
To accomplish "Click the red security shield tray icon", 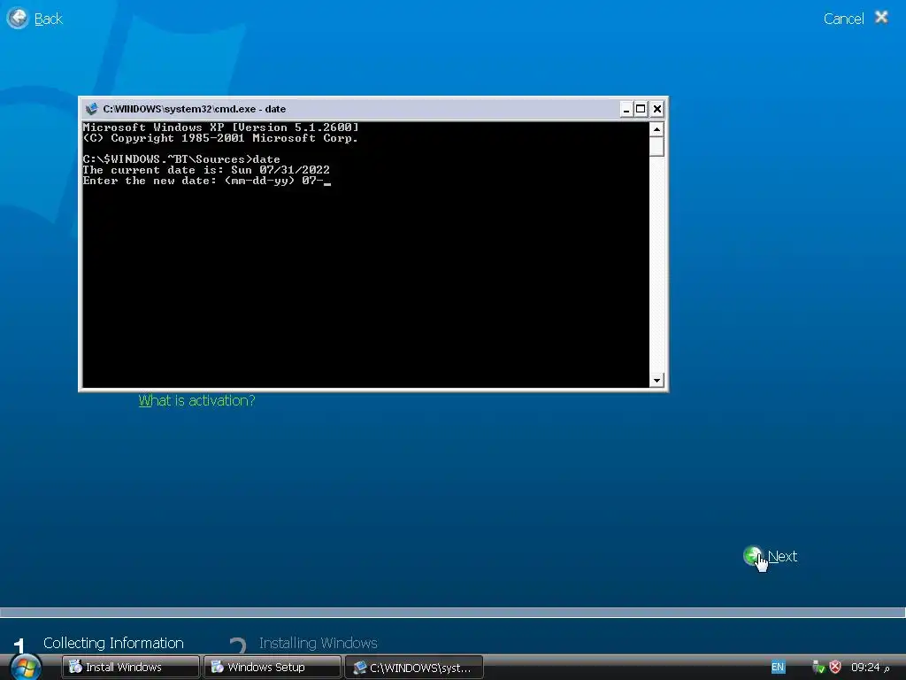I will click(835, 668).
